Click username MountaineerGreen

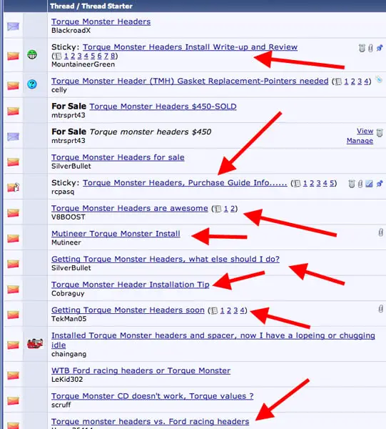click(x=83, y=64)
